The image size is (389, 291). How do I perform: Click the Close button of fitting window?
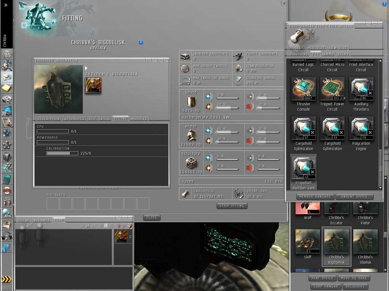[x=152, y=217]
